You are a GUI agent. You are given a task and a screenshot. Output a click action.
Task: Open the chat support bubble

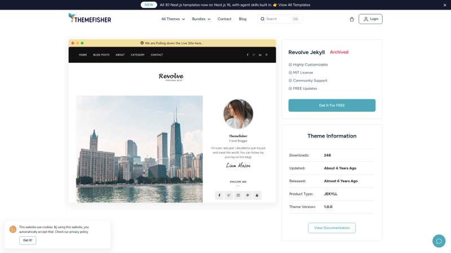coord(439,241)
